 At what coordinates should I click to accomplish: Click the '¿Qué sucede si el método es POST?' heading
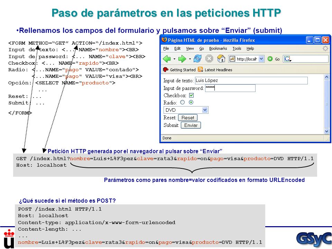click(x=67, y=201)
